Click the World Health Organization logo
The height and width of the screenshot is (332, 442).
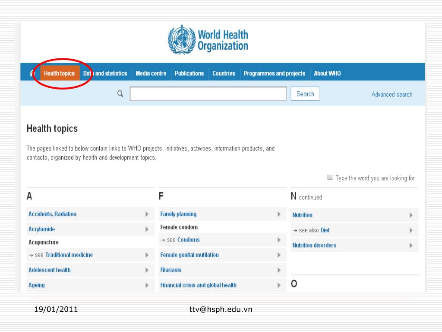(x=208, y=40)
